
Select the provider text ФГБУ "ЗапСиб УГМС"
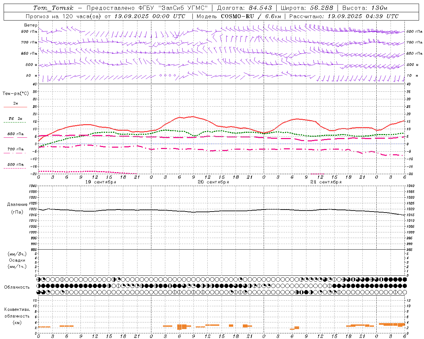click(174, 8)
